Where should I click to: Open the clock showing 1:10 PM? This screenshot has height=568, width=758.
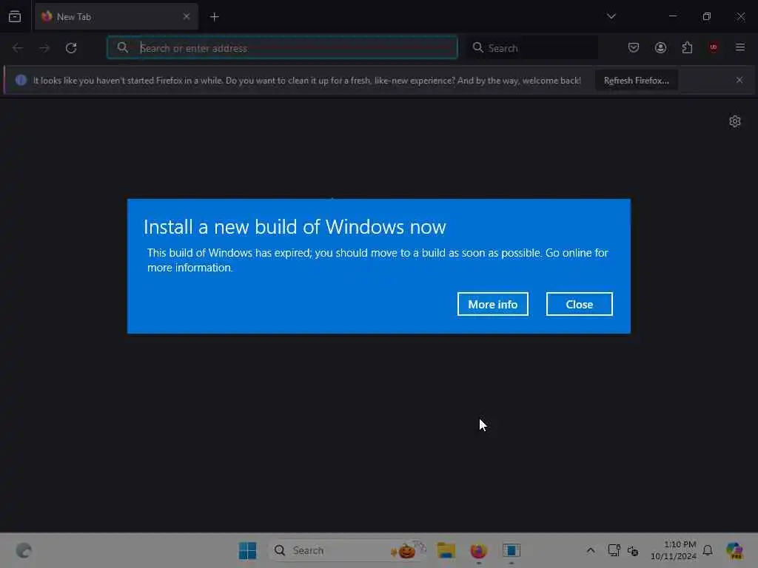pos(673,550)
